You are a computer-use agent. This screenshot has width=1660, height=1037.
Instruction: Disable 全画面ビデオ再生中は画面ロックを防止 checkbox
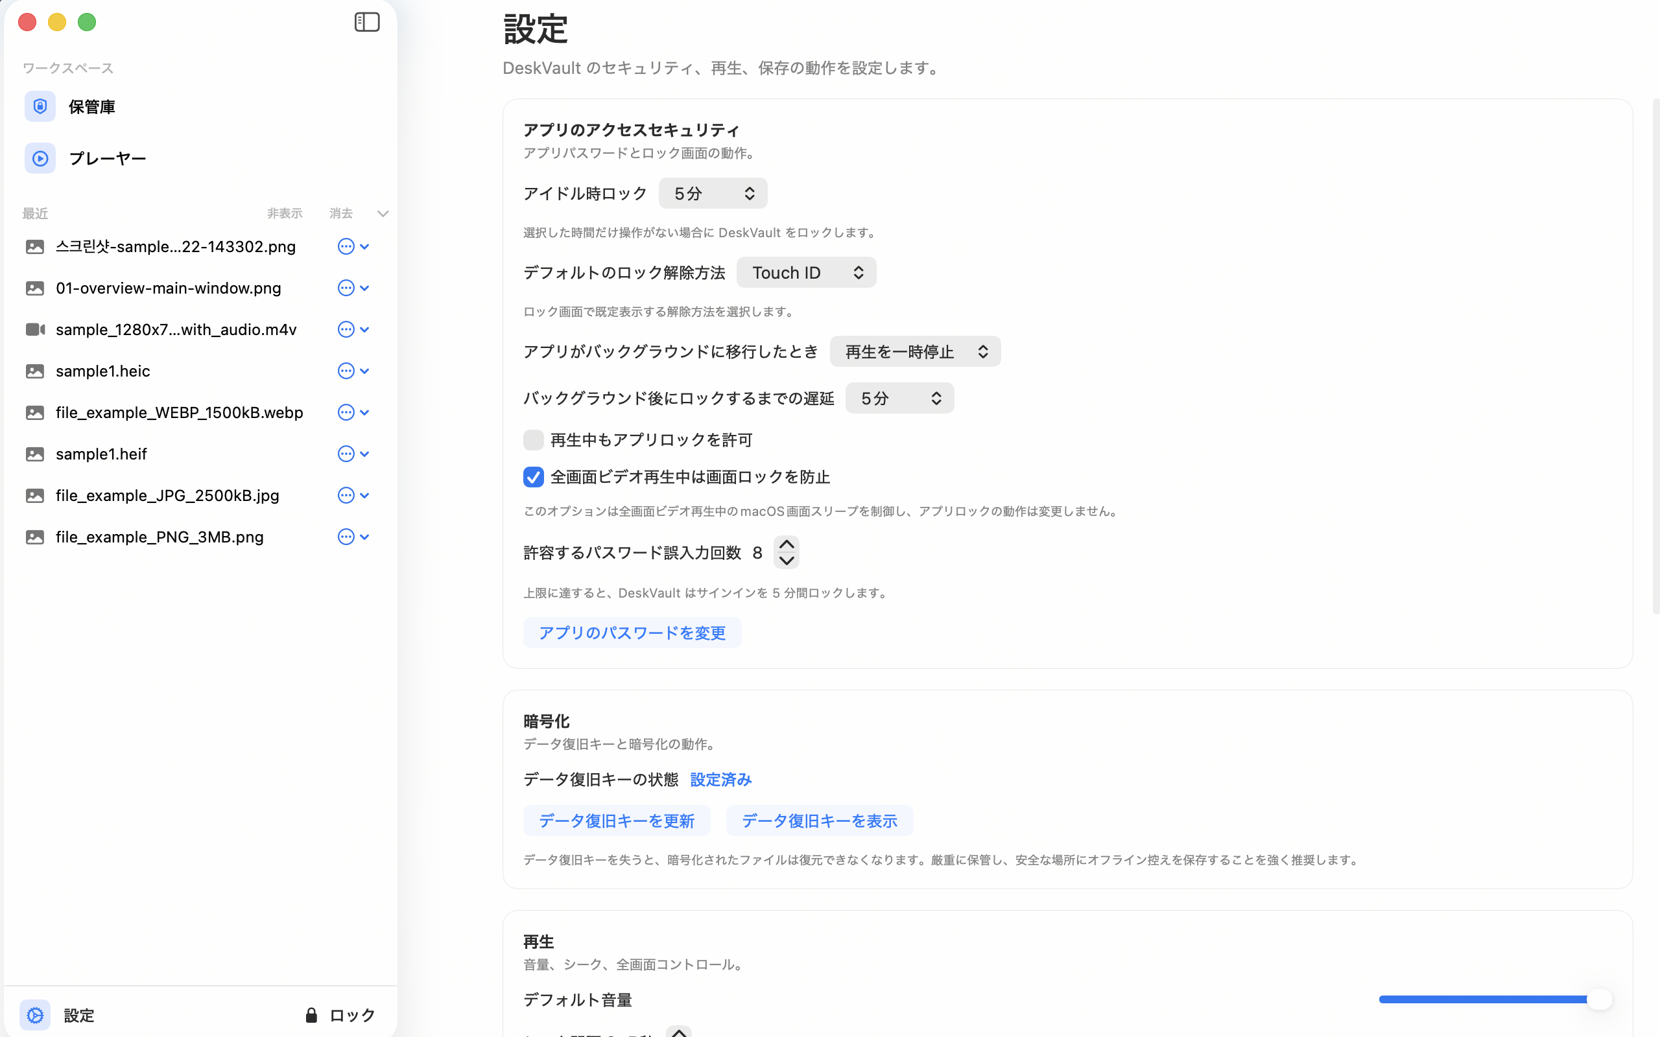tap(533, 476)
